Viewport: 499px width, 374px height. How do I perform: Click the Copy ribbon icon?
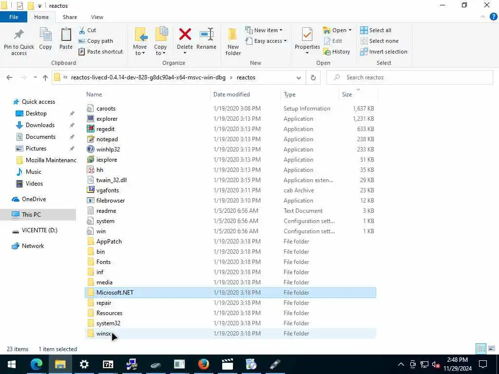coord(45,34)
